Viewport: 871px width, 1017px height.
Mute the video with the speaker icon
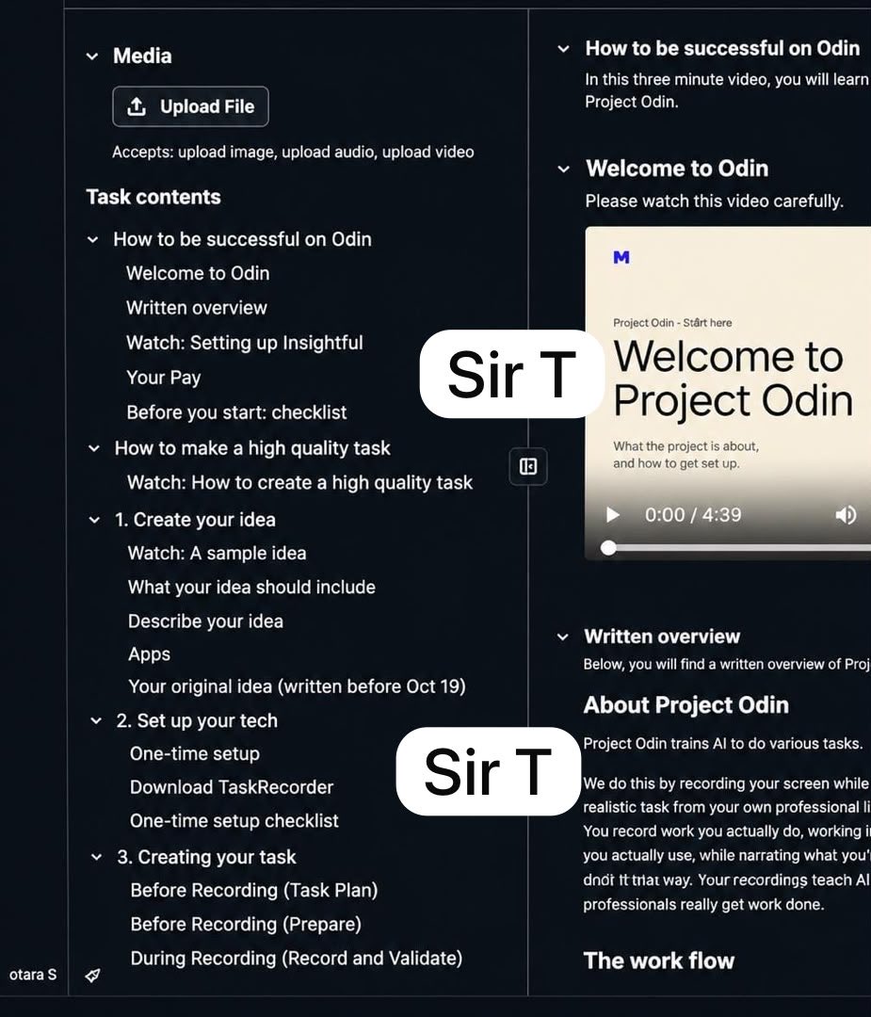(846, 515)
